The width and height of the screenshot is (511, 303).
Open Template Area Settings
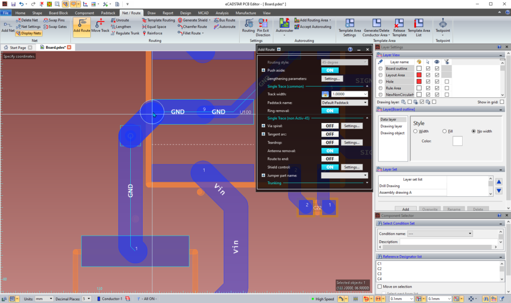[x=349, y=27]
